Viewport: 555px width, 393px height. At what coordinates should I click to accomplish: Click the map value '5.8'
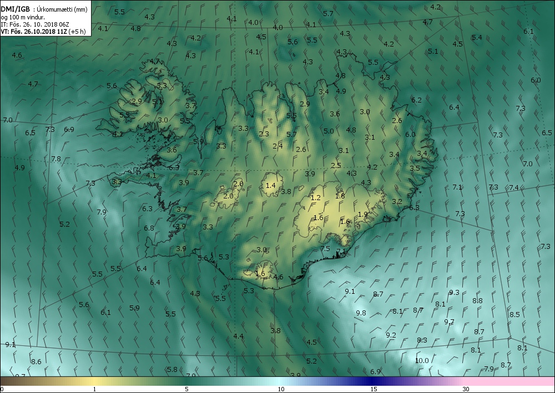(x=172, y=369)
